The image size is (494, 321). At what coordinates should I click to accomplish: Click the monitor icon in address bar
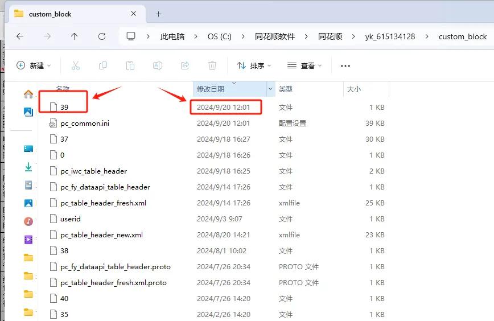(131, 36)
